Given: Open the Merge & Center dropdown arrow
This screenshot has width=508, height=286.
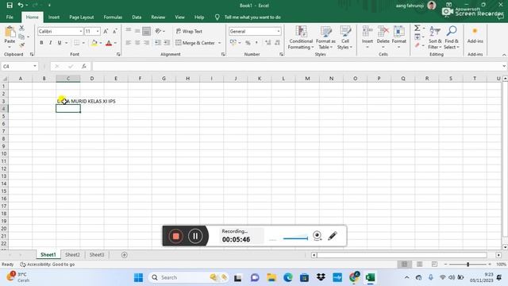Looking at the screenshot, I should coord(220,43).
